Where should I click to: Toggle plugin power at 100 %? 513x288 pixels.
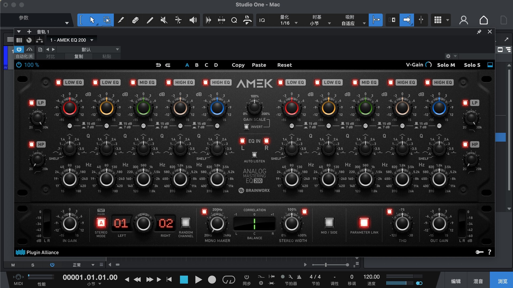coord(19,65)
